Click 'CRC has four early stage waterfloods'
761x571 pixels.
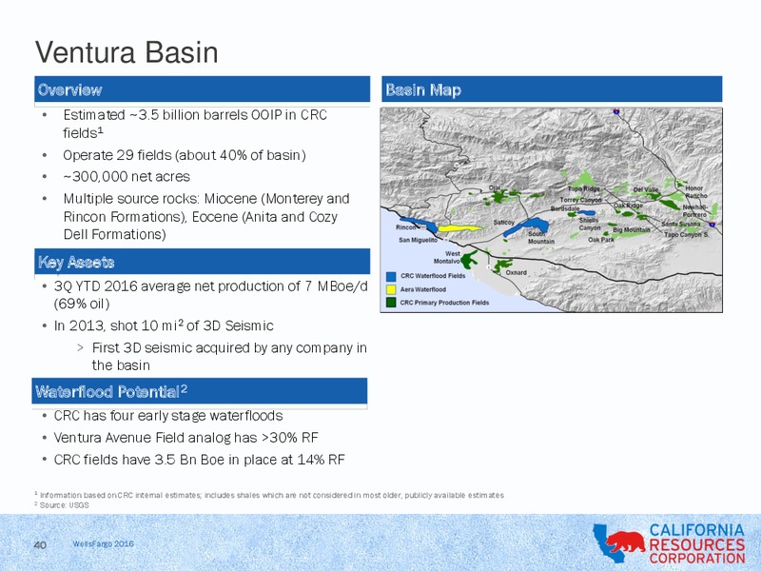tap(168, 416)
